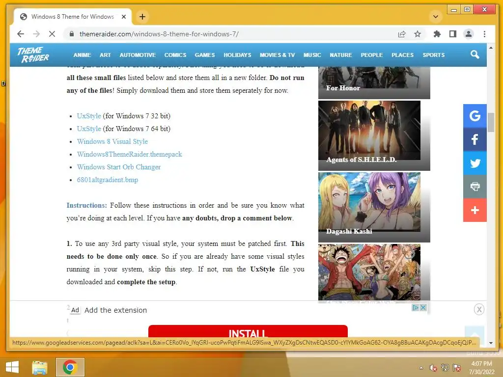Open the AUTOMOTIVE menu category
This screenshot has width=503, height=377.
[x=138, y=55]
